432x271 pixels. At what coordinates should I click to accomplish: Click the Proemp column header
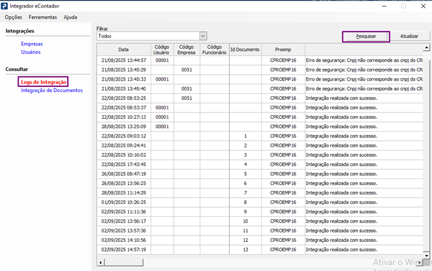tap(283, 49)
